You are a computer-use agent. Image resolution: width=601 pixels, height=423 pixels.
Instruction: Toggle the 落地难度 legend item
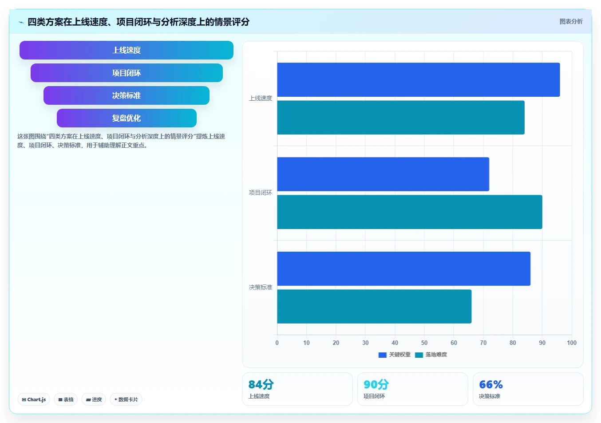pyautogui.click(x=431, y=355)
